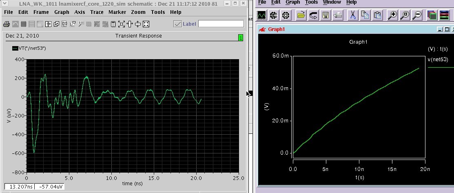Select second polar grid icon in right toolbar
Image resolution: width=454 pixels, height=193 pixels.
286,15
